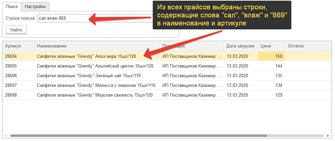The width and height of the screenshot is (335, 141).
Task: Click the horizontal scrollbar thumb
Action: pyautogui.click(x=138, y=135)
